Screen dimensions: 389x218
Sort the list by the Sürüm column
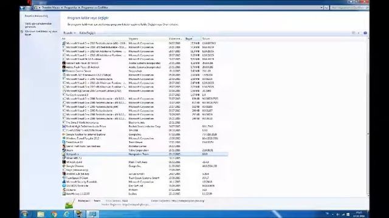click(205, 39)
